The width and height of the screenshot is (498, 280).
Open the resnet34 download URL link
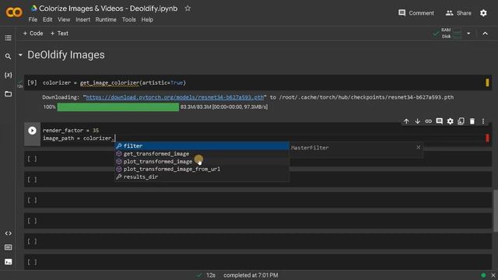pos(174,97)
